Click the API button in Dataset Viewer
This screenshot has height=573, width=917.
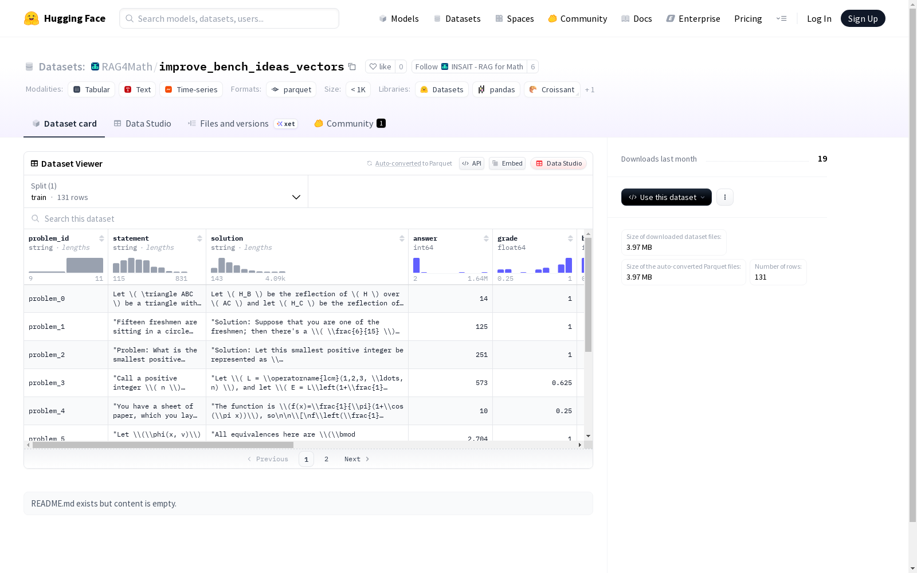coord(472,163)
